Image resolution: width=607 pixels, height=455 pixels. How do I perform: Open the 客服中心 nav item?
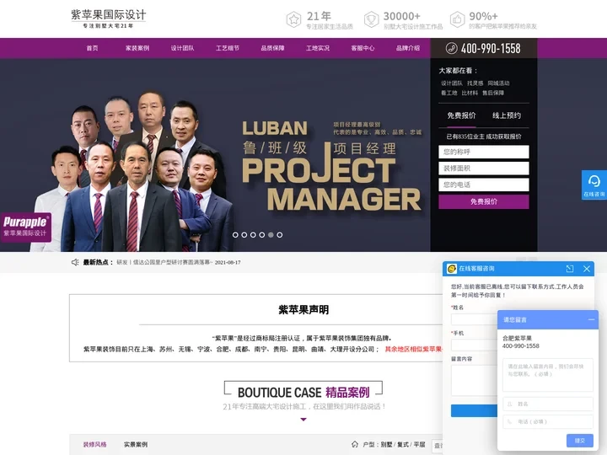coord(363,48)
